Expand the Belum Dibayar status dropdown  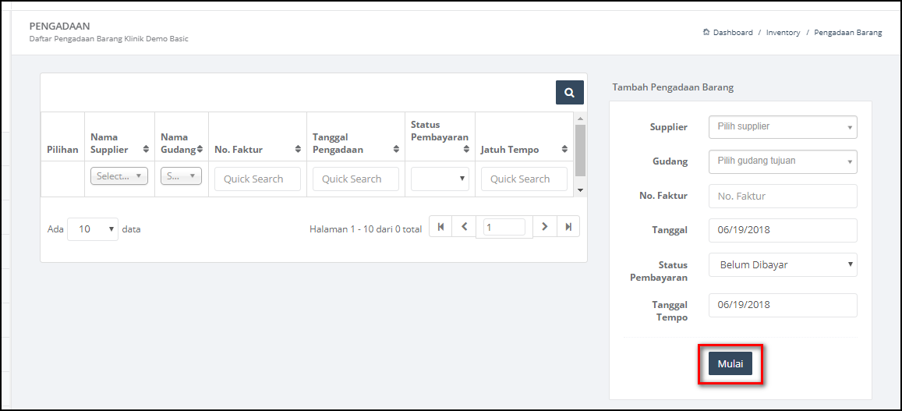tap(783, 265)
